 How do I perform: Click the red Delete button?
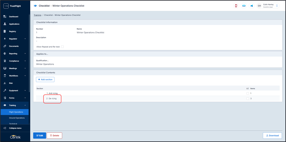pos(54,136)
